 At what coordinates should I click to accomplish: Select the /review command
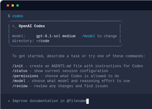20,86
